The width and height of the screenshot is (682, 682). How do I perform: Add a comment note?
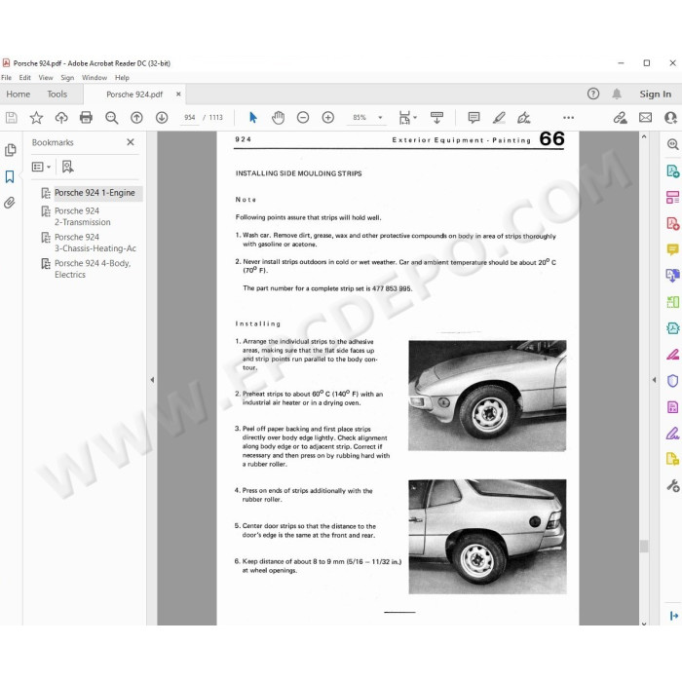(474, 118)
